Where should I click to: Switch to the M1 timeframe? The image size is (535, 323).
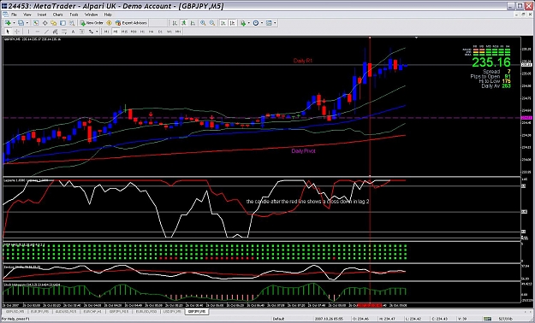[x=106, y=32]
